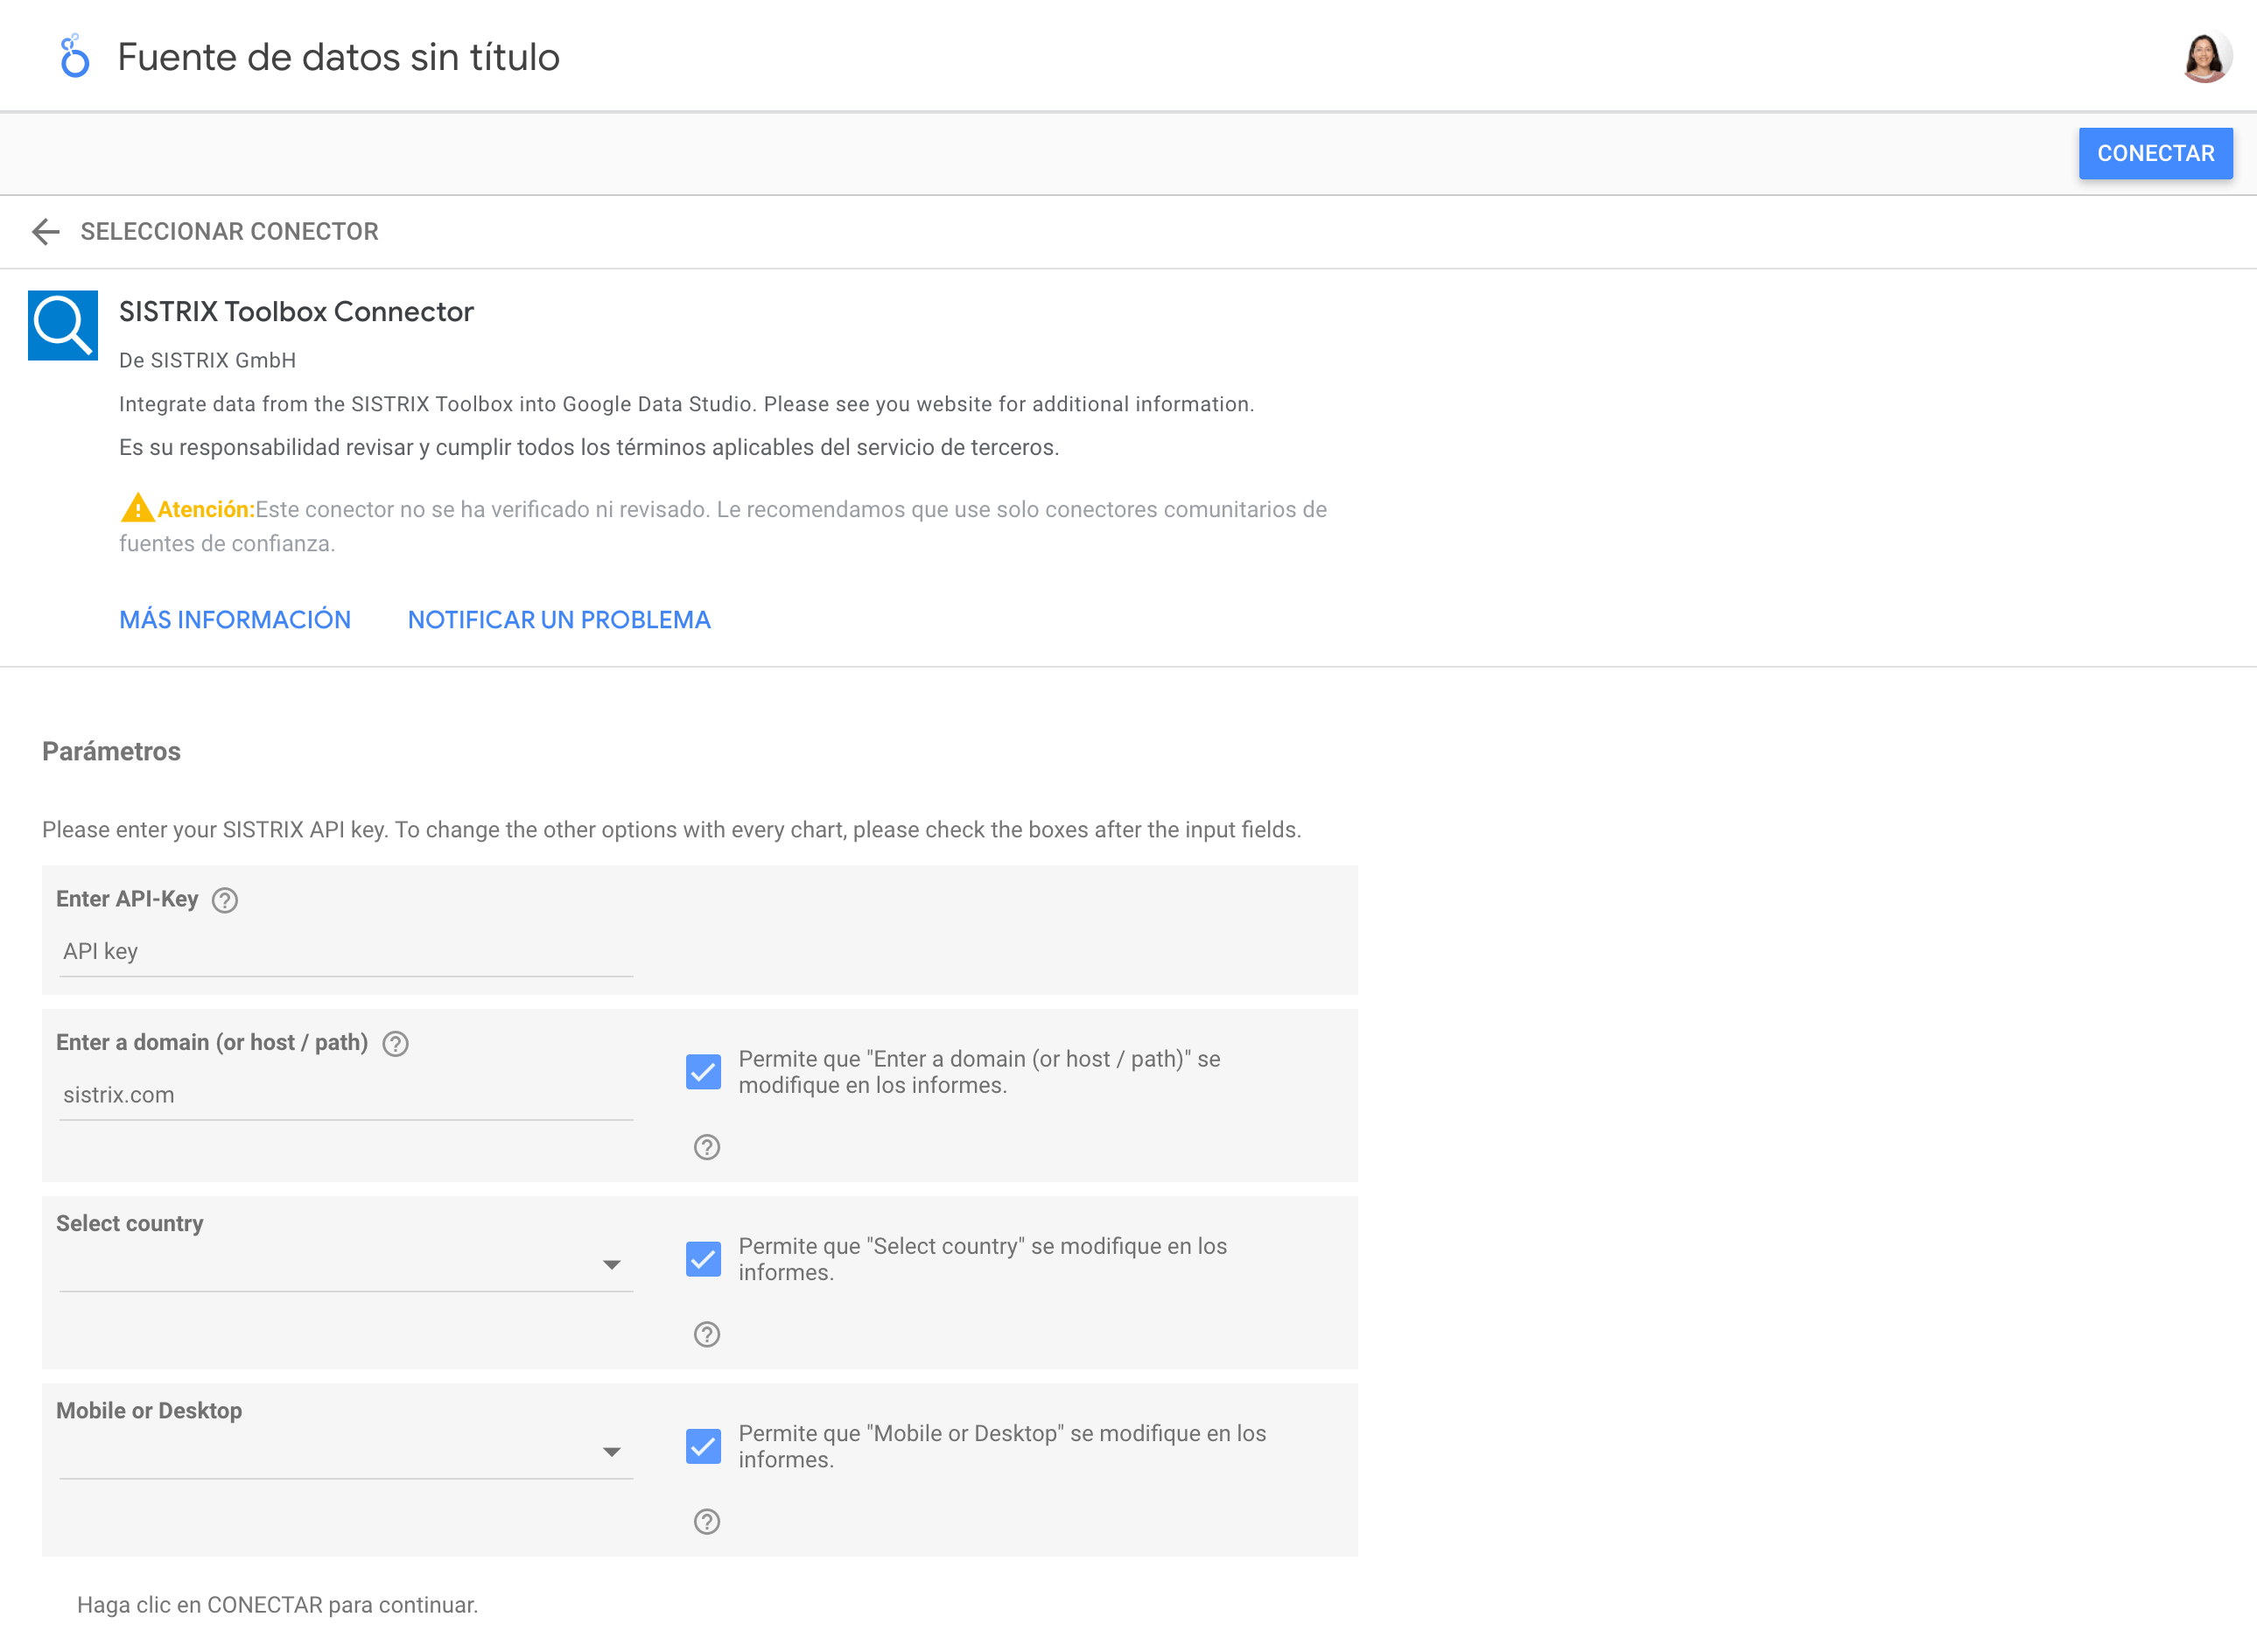
Task: Click the API key input field
Action: (x=345, y=952)
